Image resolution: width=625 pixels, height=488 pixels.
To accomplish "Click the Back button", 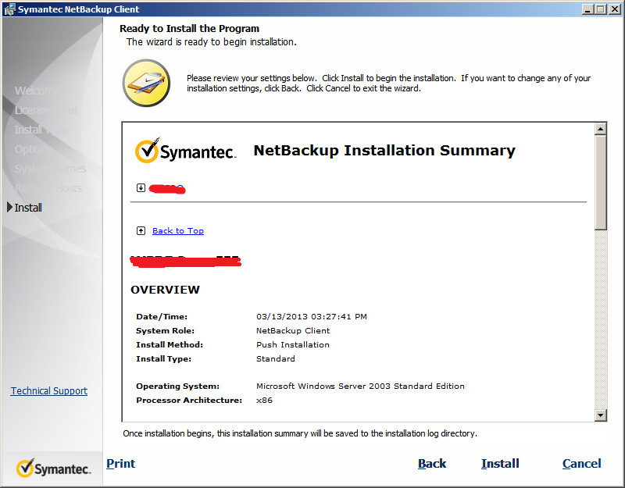I will [x=432, y=463].
